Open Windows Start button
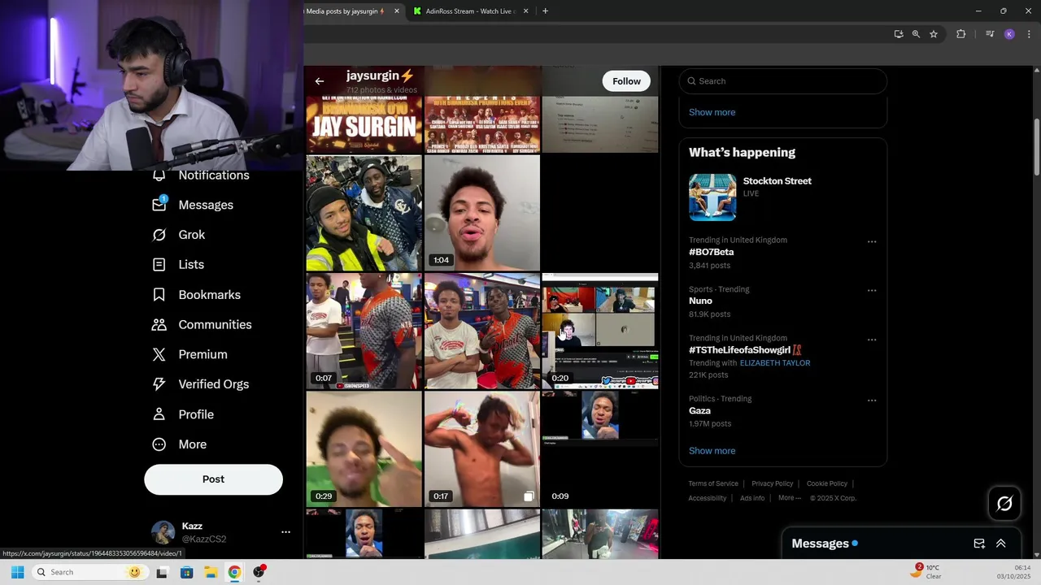 click(x=17, y=572)
